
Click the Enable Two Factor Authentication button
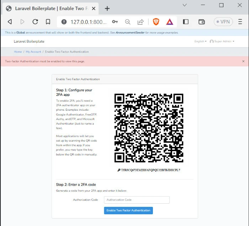[x=128, y=210]
